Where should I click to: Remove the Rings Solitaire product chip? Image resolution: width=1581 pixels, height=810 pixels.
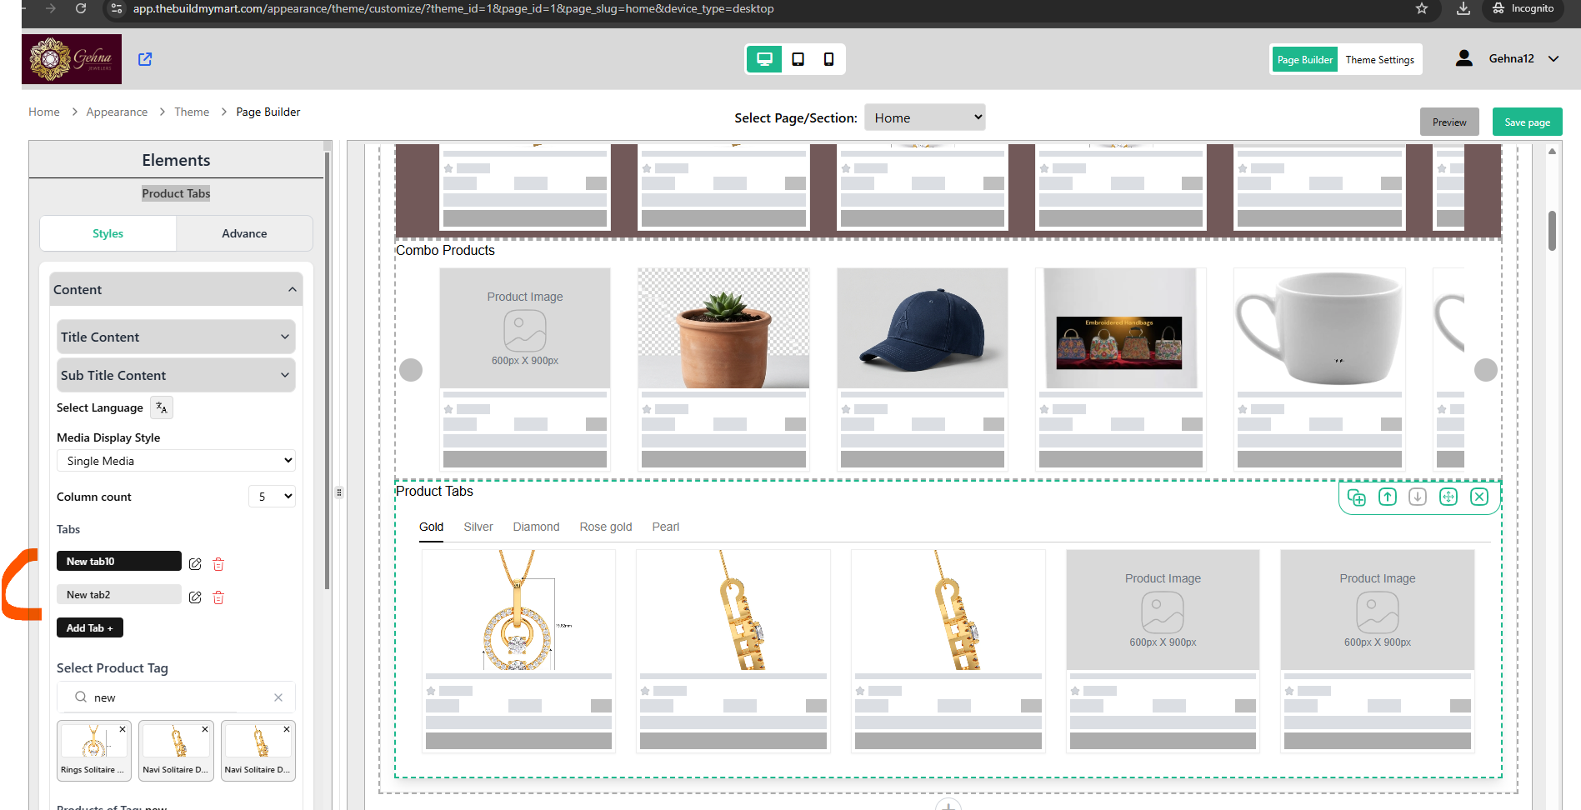(x=123, y=729)
